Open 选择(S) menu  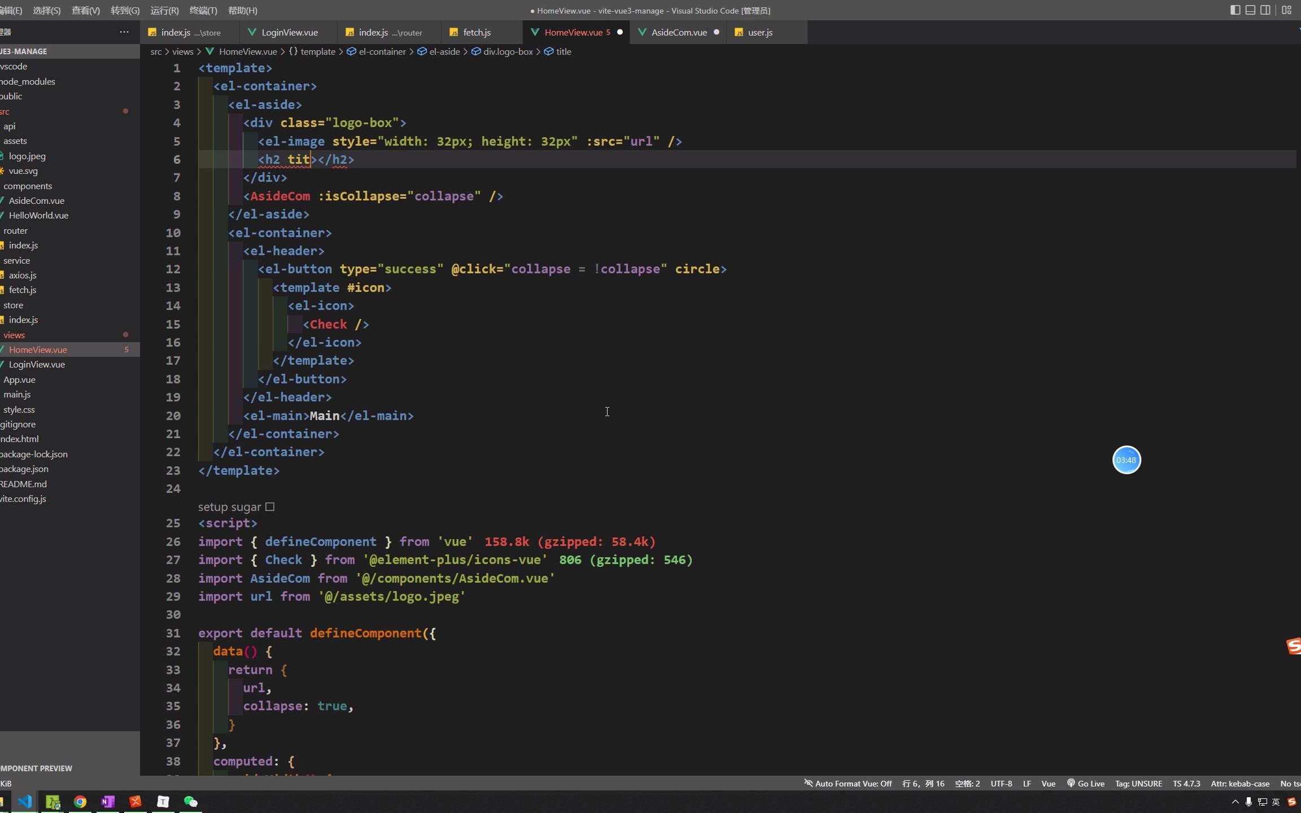coord(47,10)
